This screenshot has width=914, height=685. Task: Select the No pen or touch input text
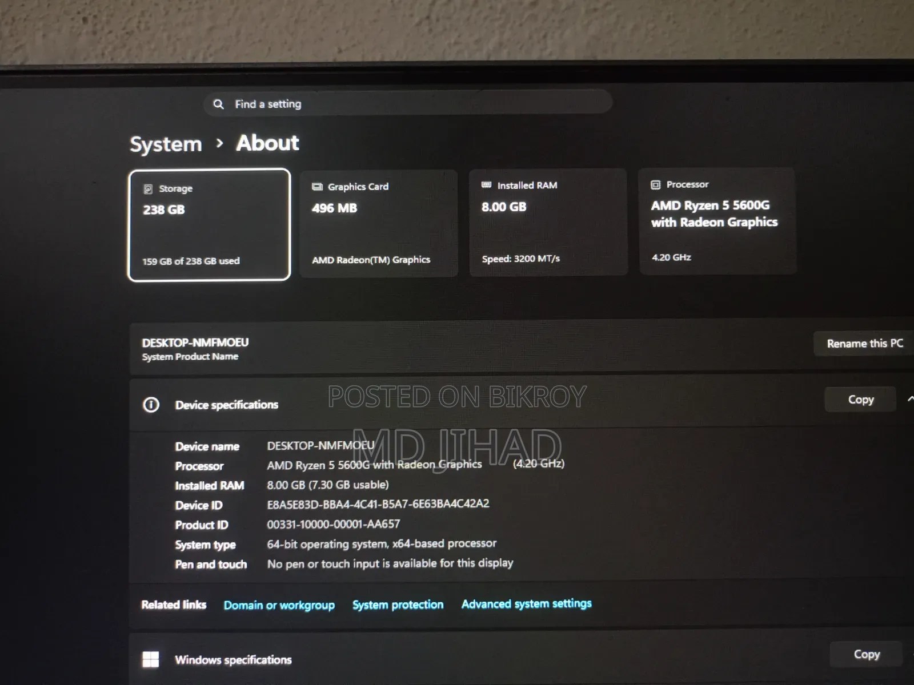click(x=390, y=563)
